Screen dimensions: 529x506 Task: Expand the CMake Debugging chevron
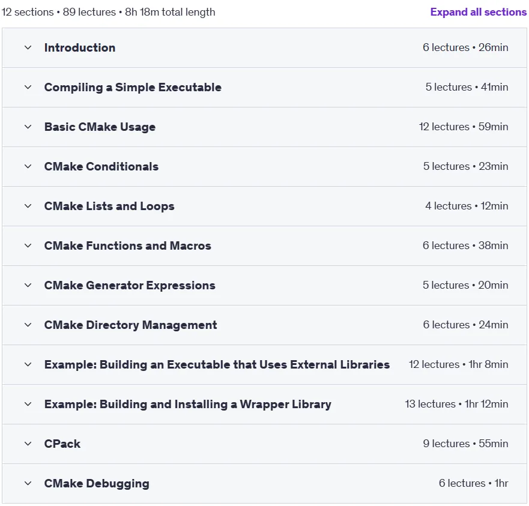tap(28, 483)
